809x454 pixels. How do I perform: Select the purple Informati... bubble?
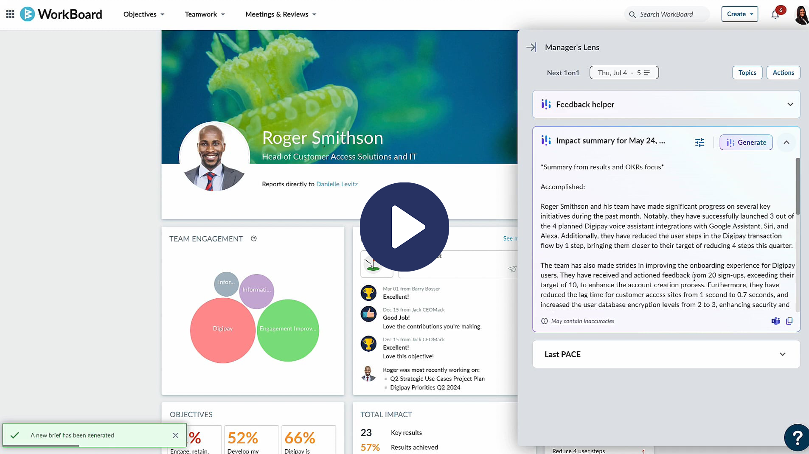(x=256, y=291)
